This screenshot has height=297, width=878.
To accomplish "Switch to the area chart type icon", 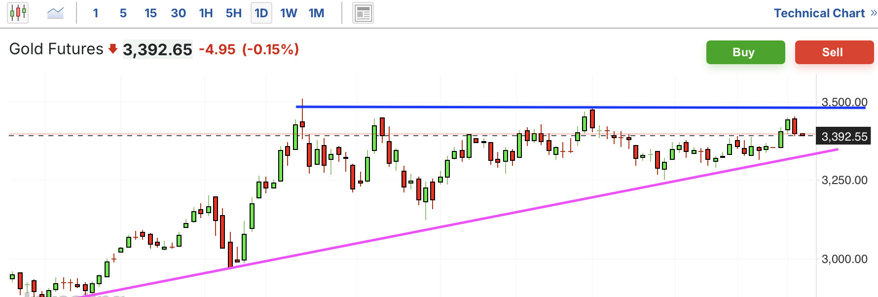I will [55, 13].
